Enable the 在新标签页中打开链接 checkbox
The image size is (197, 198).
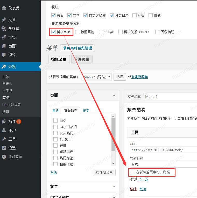[132, 172]
